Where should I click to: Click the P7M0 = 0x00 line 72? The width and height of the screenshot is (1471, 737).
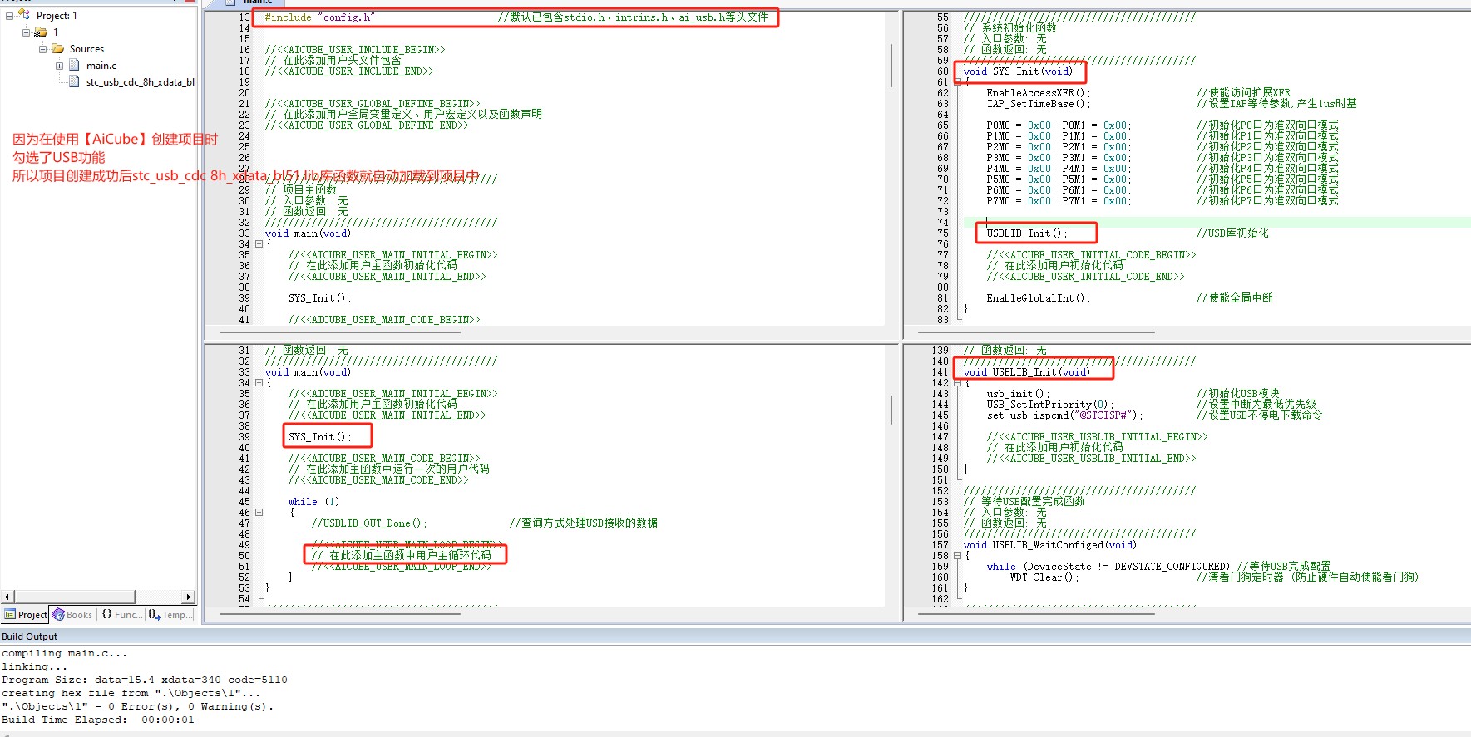1059,201
